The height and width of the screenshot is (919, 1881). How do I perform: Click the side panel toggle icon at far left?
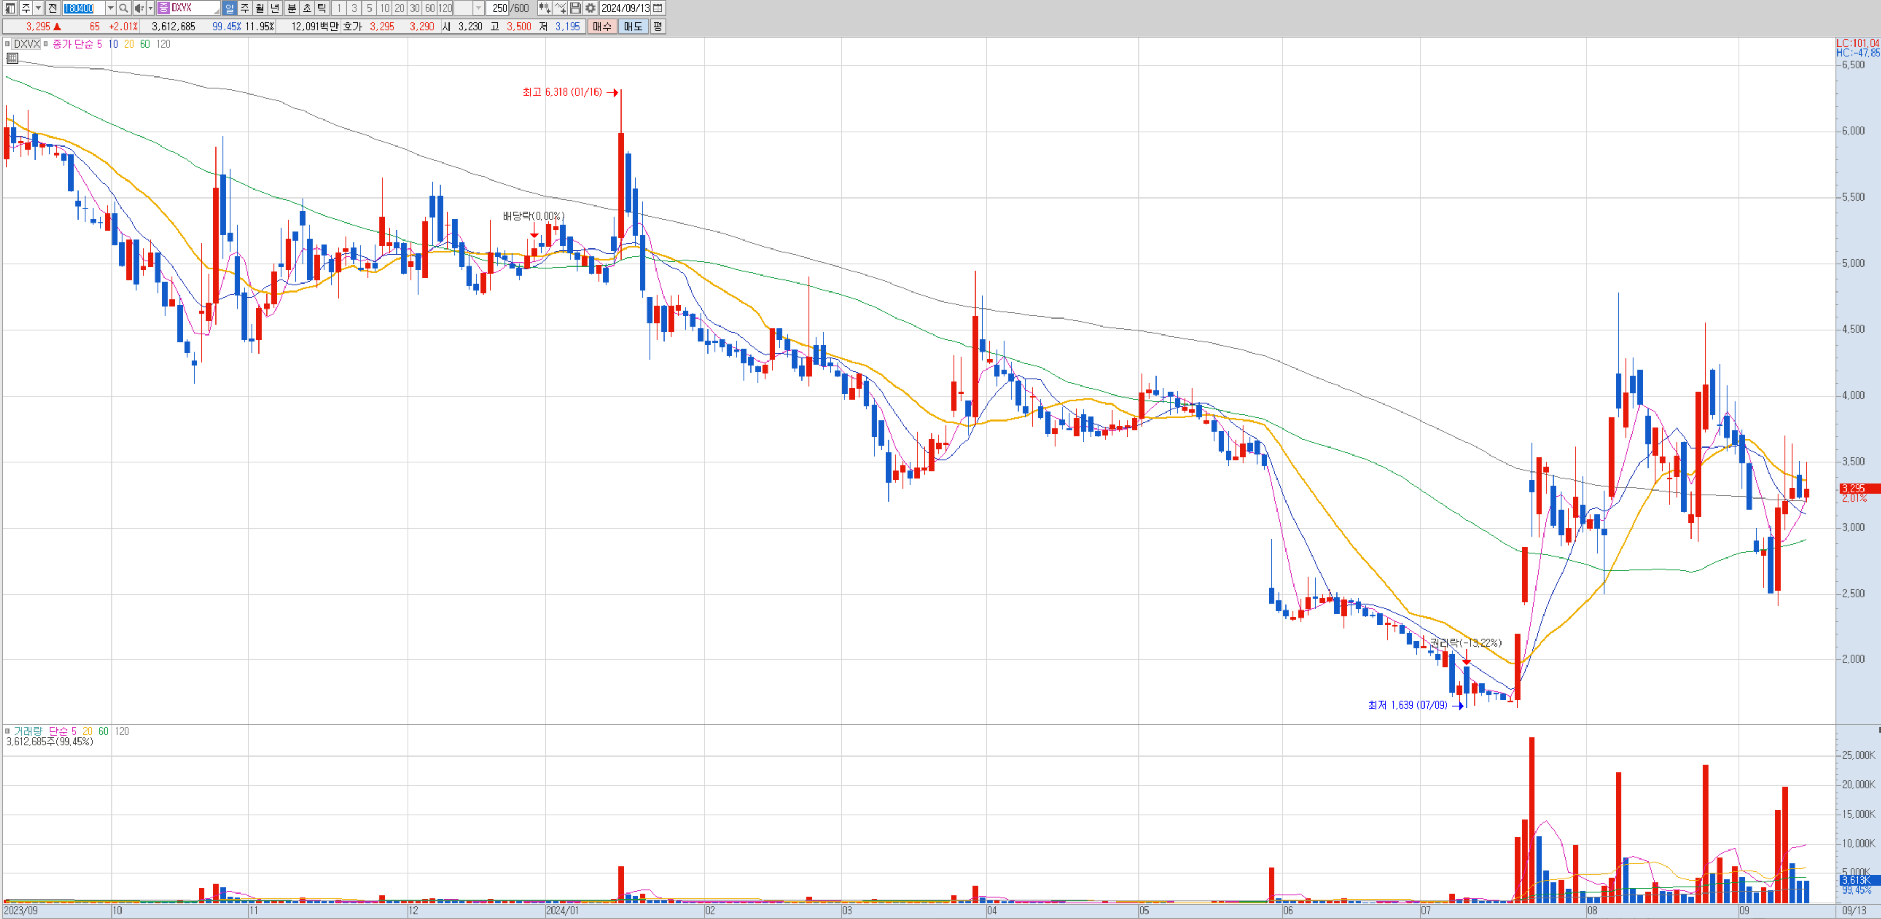coord(10,8)
